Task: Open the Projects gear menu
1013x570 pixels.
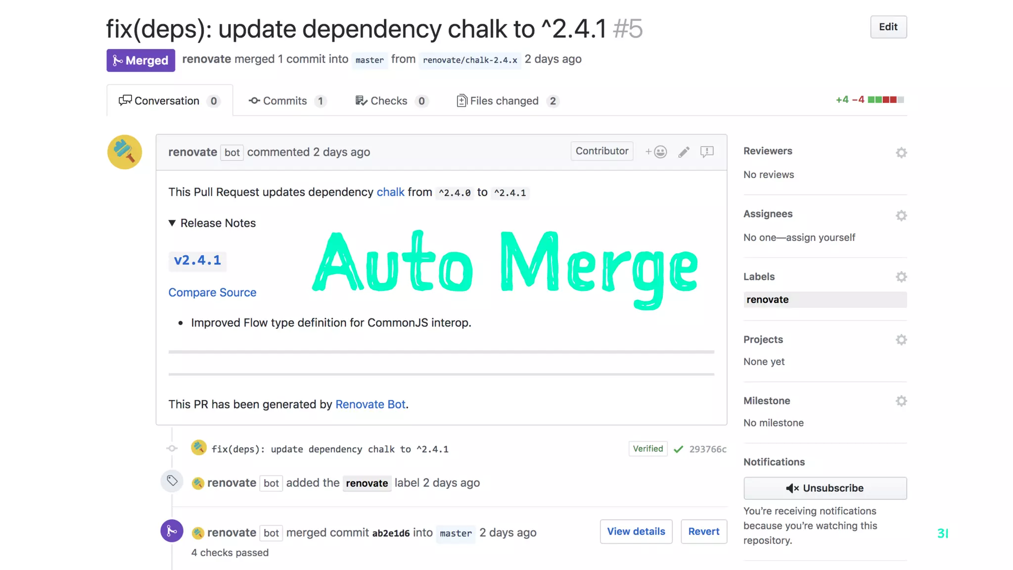Action: pyautogui.click(x=901, y=339)
